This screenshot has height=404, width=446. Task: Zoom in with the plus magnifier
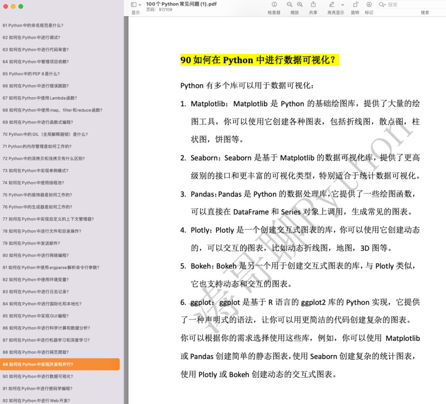[x=300, y=4]
